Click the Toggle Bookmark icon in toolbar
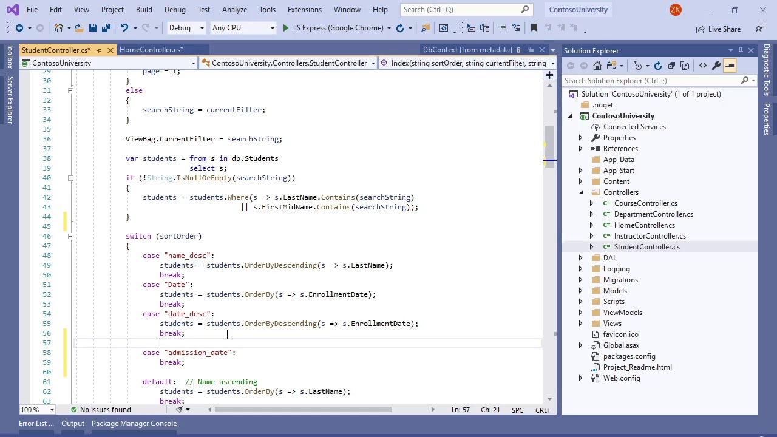Screen dimensions: 777x437 click(534, 28)
